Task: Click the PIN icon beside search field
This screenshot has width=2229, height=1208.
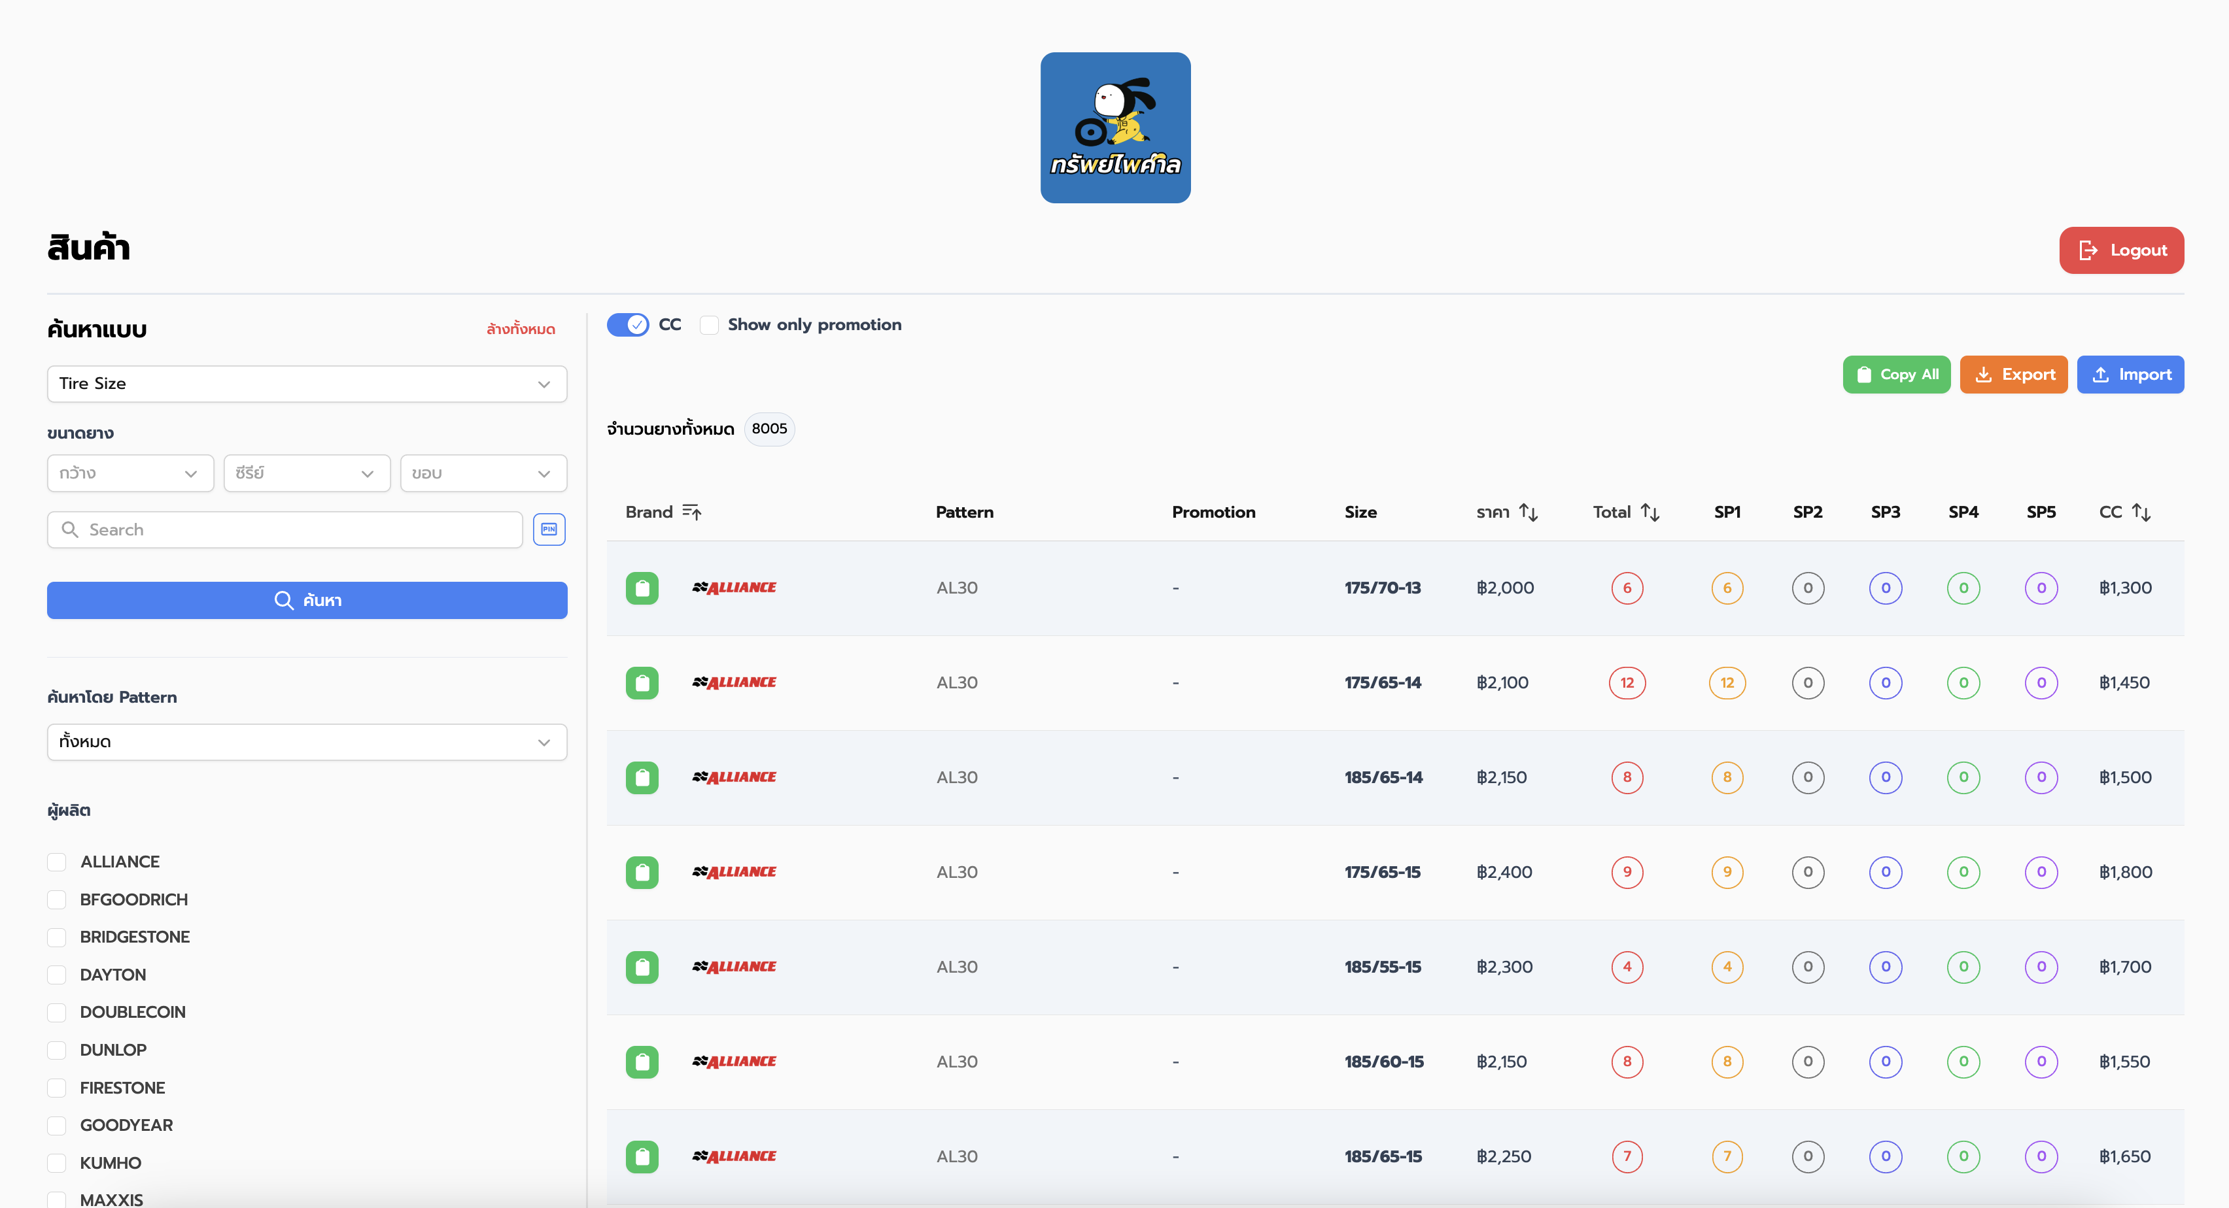Action: (x=549, y=529)
